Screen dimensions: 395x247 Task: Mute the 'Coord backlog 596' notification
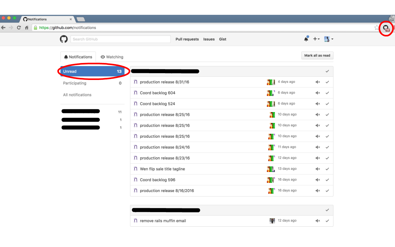click(318, 179)
